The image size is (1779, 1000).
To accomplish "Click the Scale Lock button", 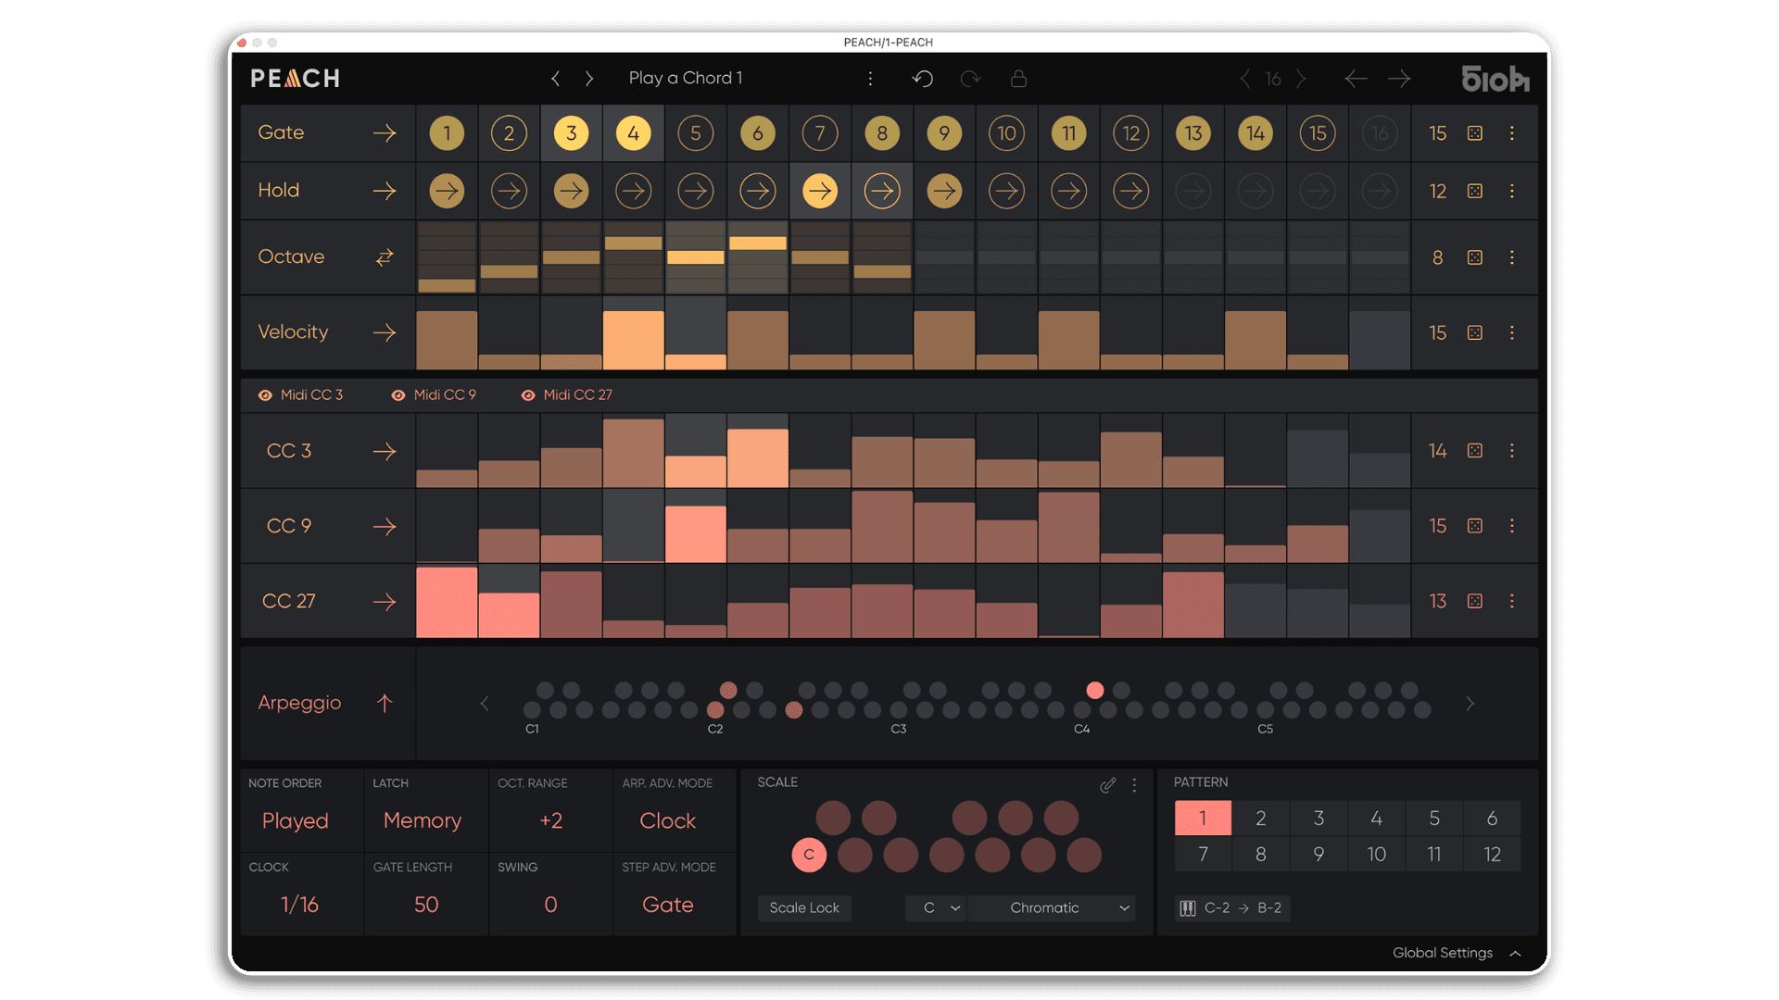I will (804, 908).
